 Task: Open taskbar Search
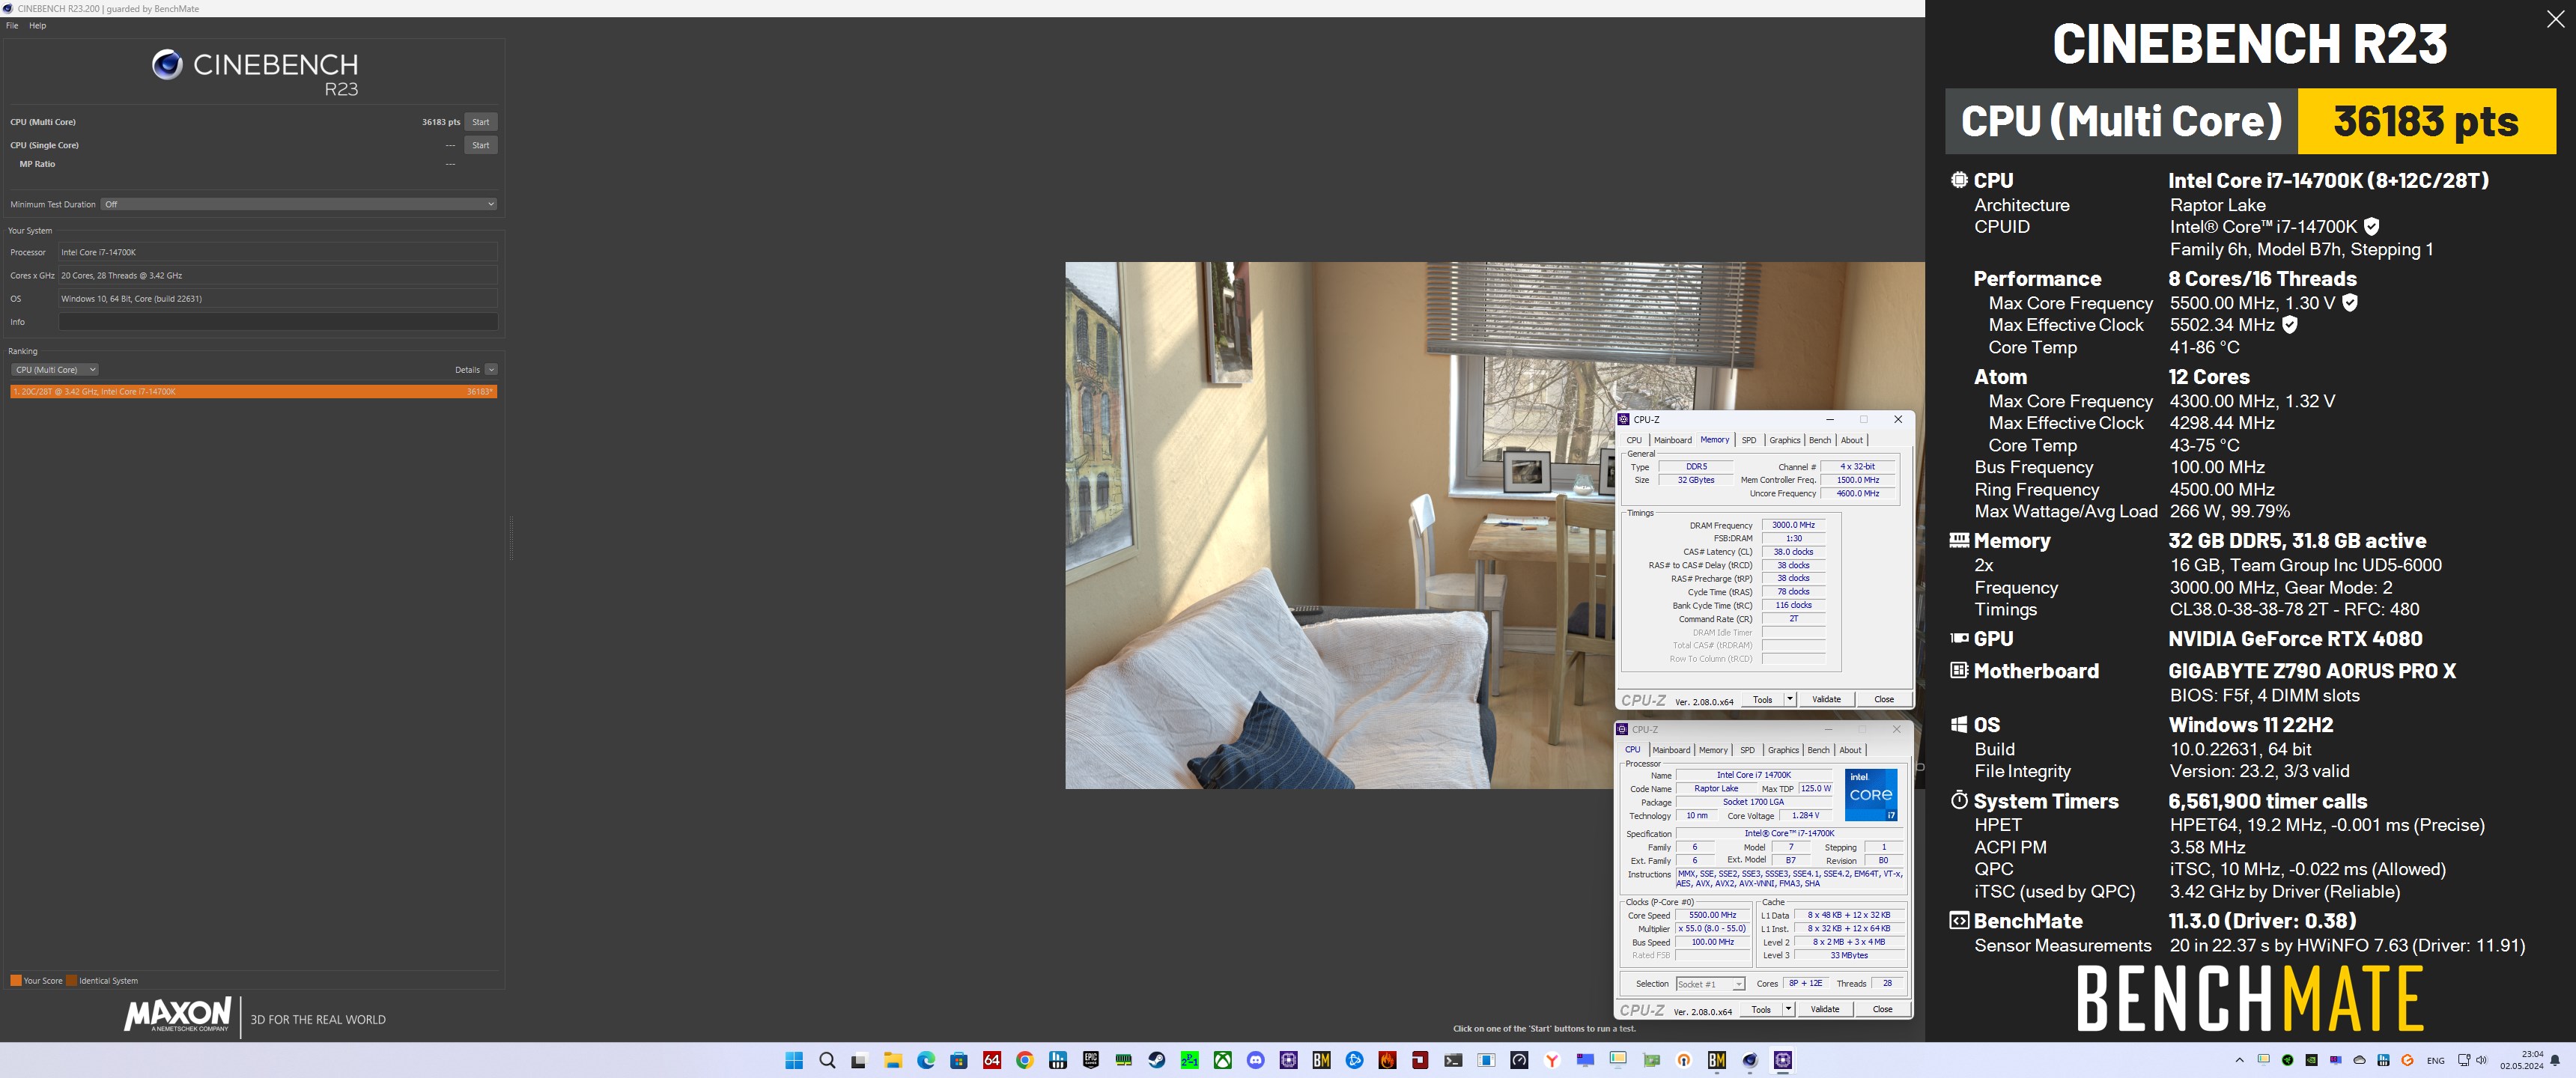[827, 1060]
